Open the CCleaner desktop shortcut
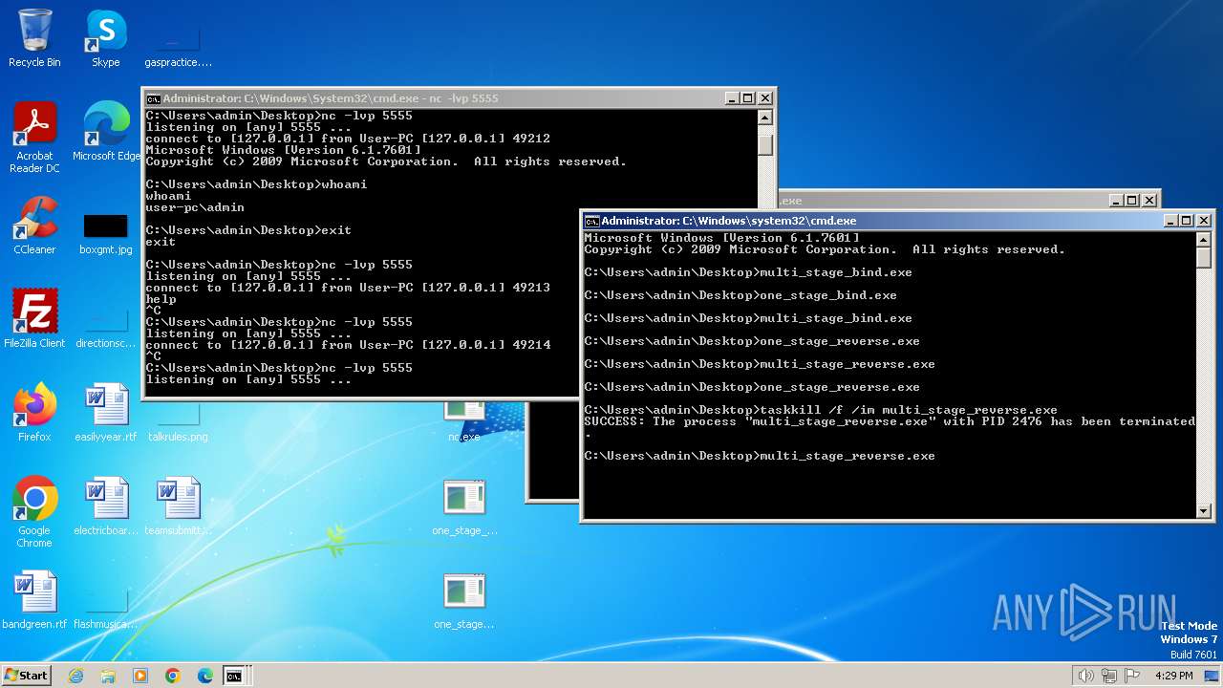Viewport: 1223px width, 688px height. [34, 226]
